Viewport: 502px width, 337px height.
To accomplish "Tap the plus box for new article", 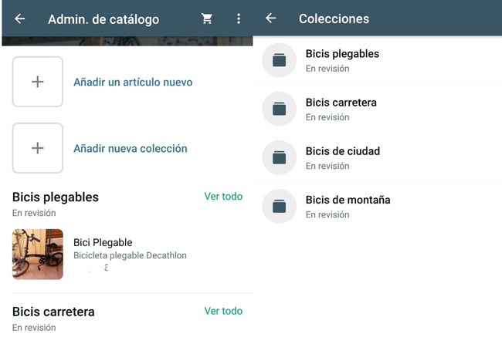I will click(37, 82).
